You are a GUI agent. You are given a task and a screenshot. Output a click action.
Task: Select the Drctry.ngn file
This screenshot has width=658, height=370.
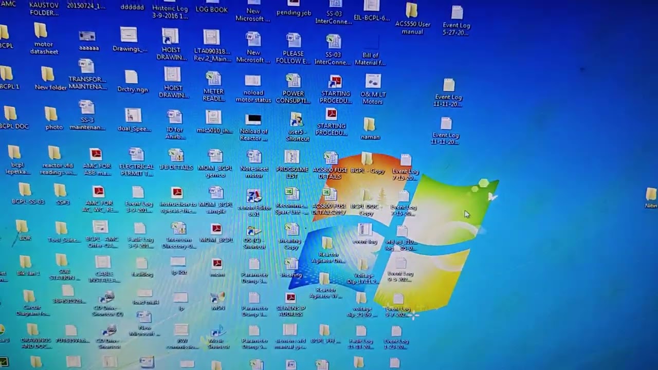(132, 82)
